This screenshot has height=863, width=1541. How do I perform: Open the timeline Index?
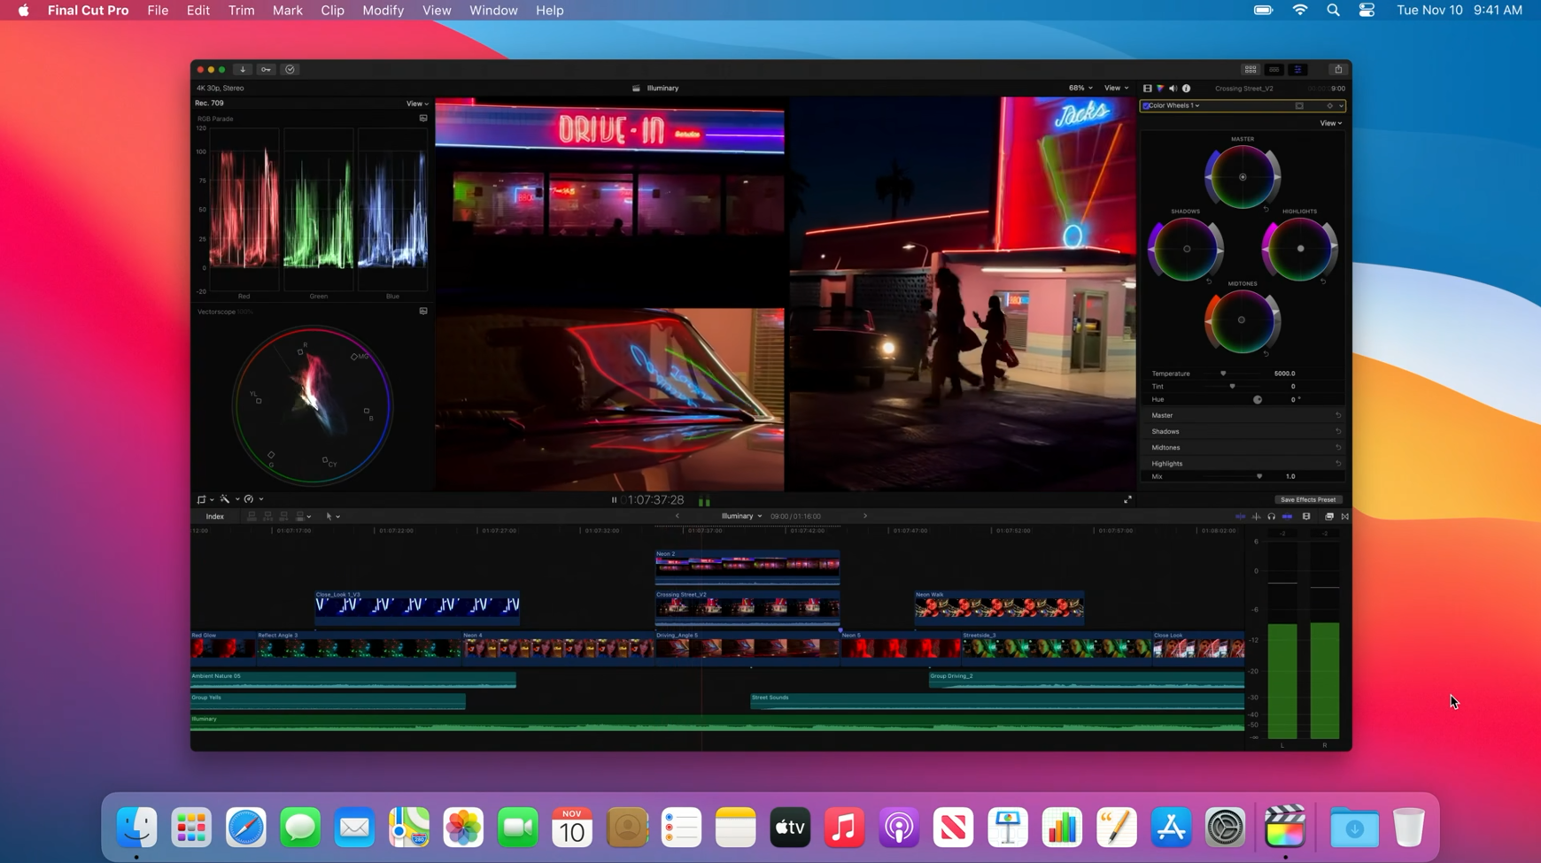[x=215, y=516]
